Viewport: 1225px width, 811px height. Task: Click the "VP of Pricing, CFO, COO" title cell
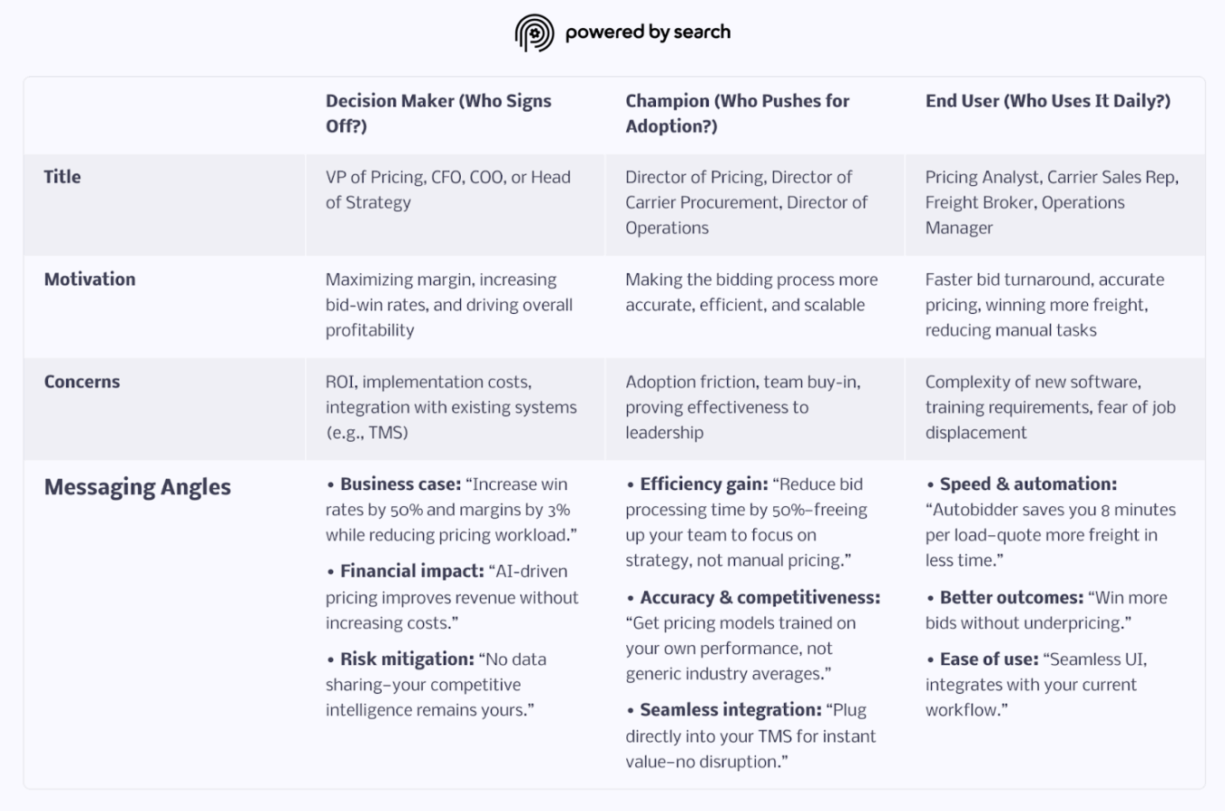coord(447,190)
